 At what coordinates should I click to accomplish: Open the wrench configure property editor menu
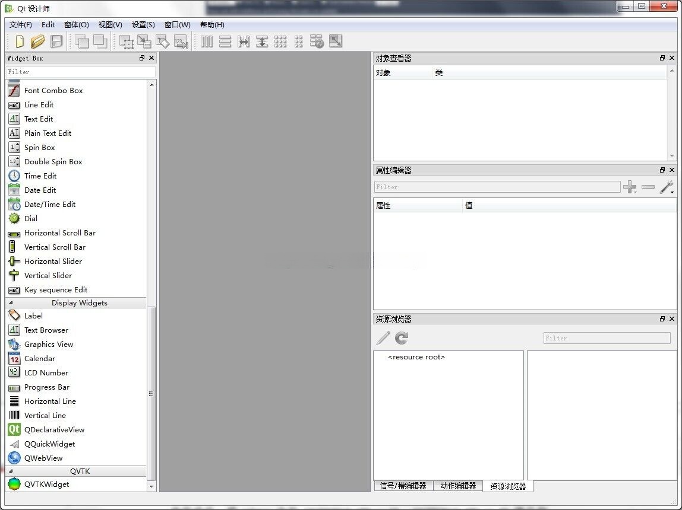[667, 187]
